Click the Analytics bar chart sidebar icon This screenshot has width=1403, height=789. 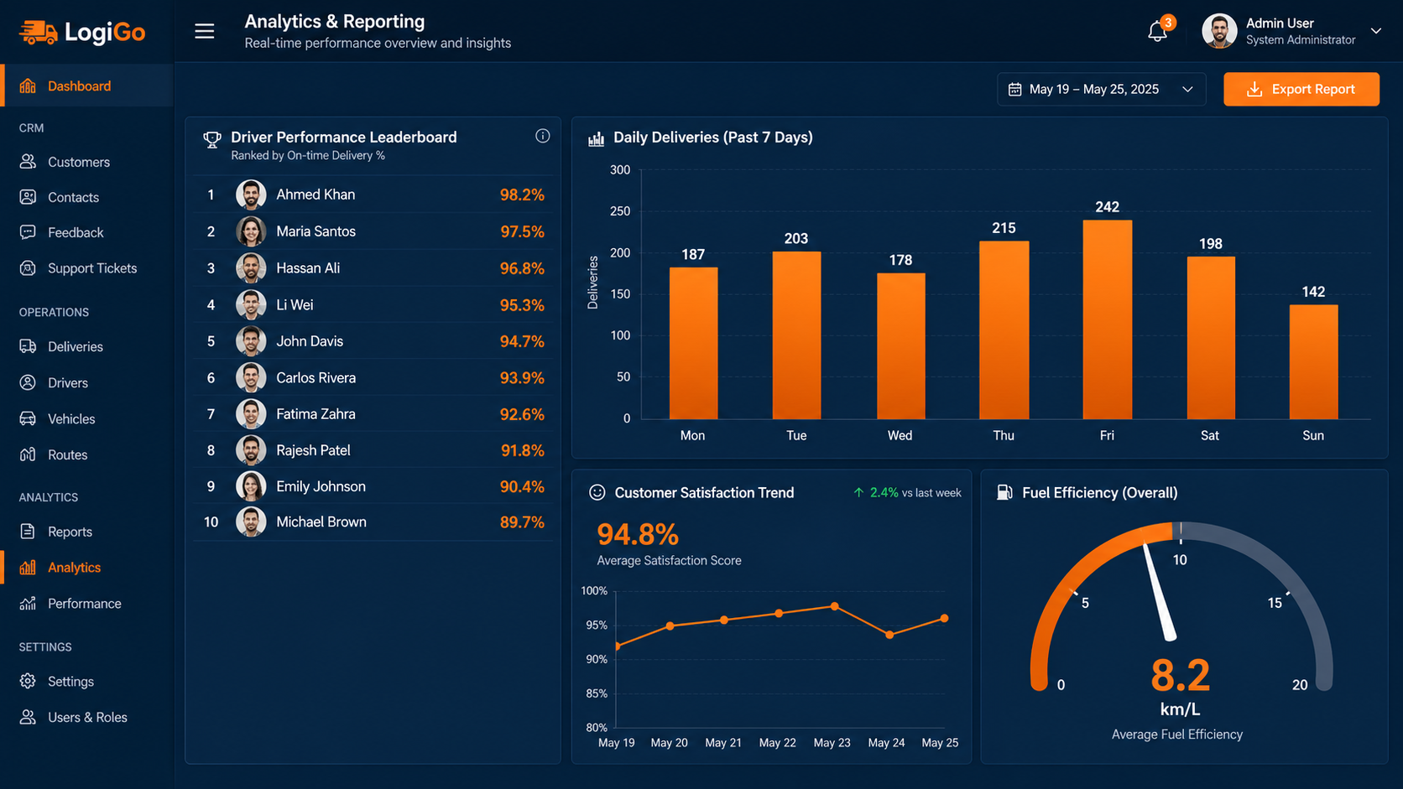tap(28, 568)
